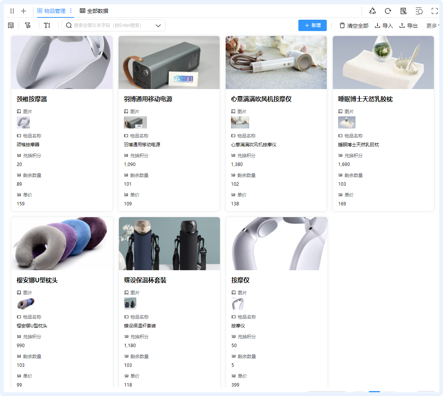Switch to the 全部数据 tab
443x396 pixels.
[x=94, y=11]
